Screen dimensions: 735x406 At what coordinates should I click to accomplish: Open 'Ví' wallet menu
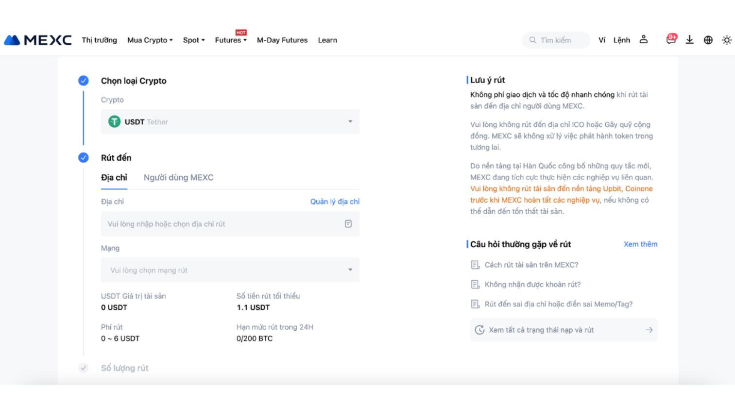pos(602,40)
